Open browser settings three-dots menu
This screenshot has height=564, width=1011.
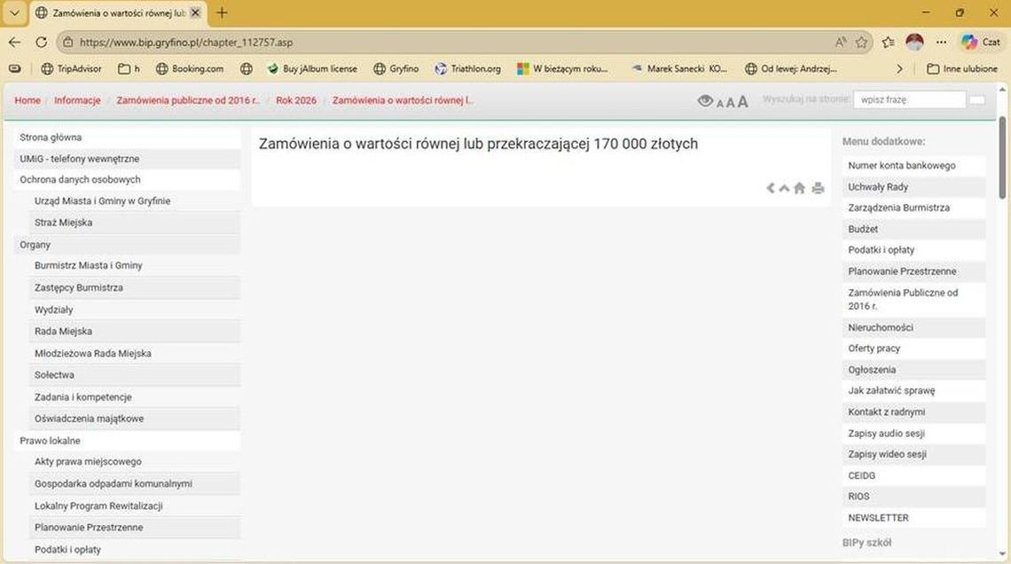tap(941, 42)
